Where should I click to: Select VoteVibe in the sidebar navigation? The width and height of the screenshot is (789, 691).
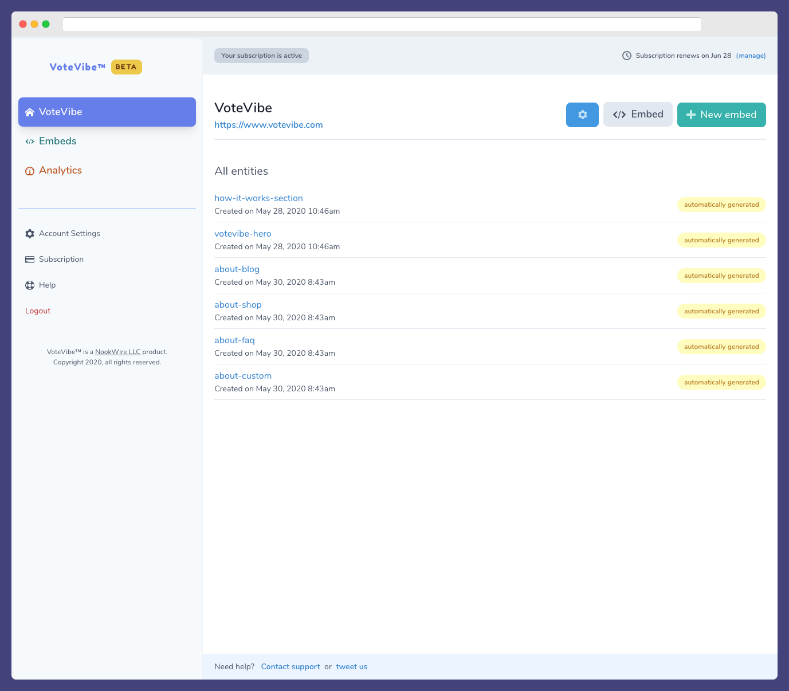click(107, 112)
